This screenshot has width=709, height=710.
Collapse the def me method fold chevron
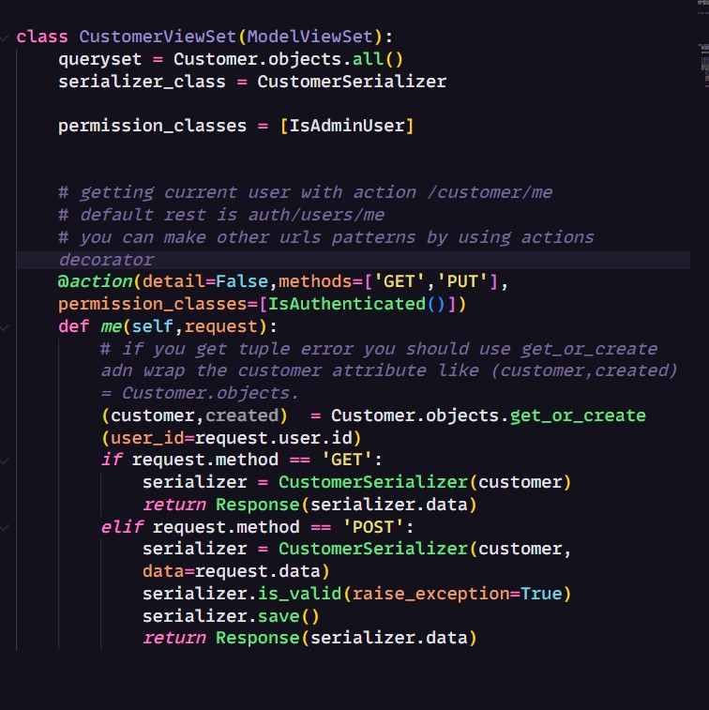tap(5, 327)
